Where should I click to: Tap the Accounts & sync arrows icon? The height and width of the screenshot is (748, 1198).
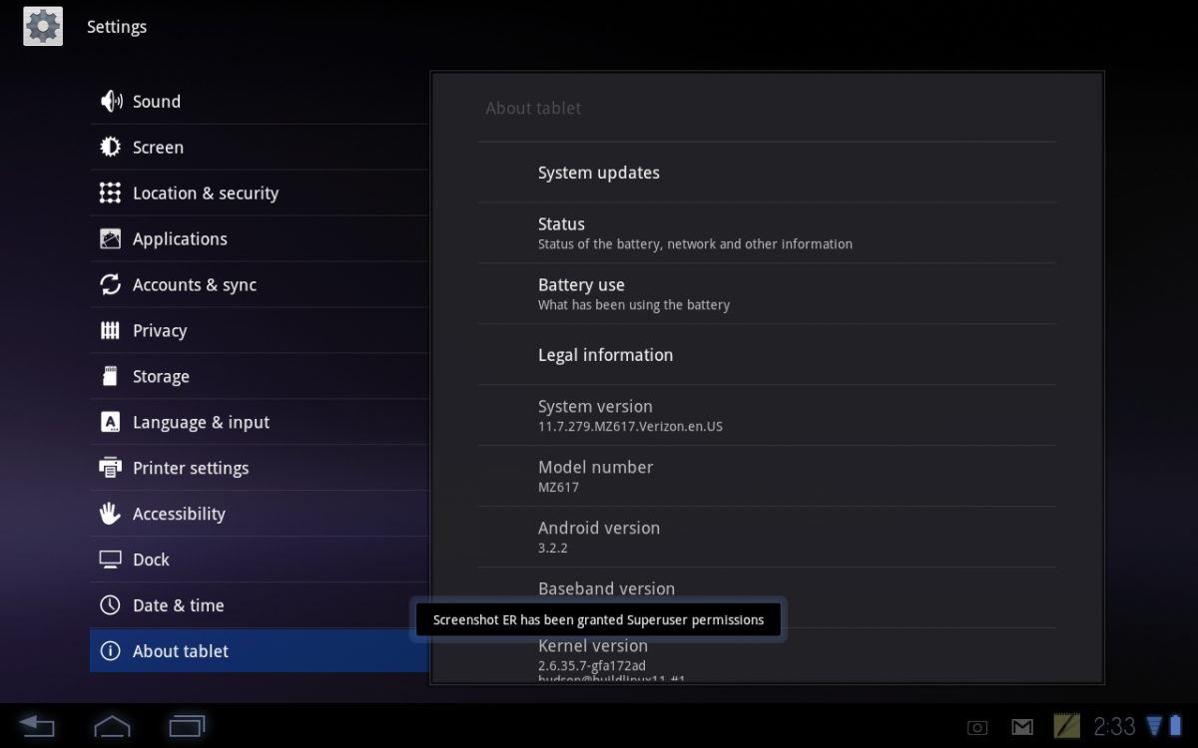coord(111,285)
